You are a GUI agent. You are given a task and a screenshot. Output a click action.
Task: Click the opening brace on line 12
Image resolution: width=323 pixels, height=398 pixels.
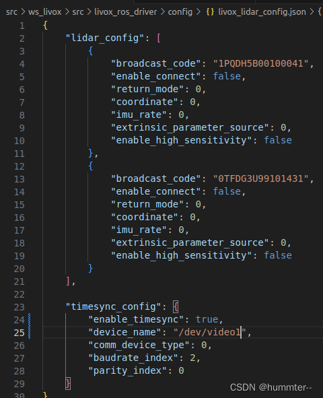pyautogui.click(x=91, y=166)
